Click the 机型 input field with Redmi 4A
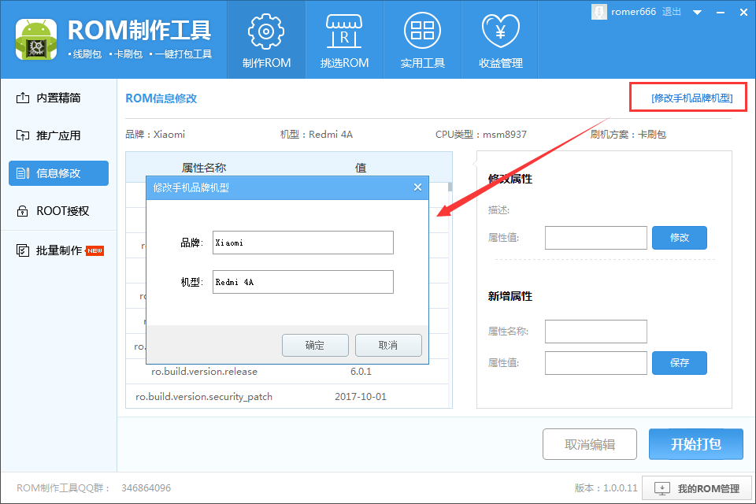Image resolution: width=756 pixels, height=504 pixels. tap(302, 282)
